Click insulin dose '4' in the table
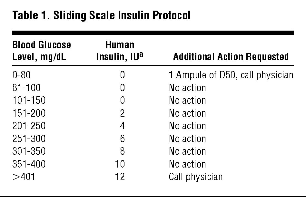The width and height of the screenshot is (306, 203). [x=122, y=126]
